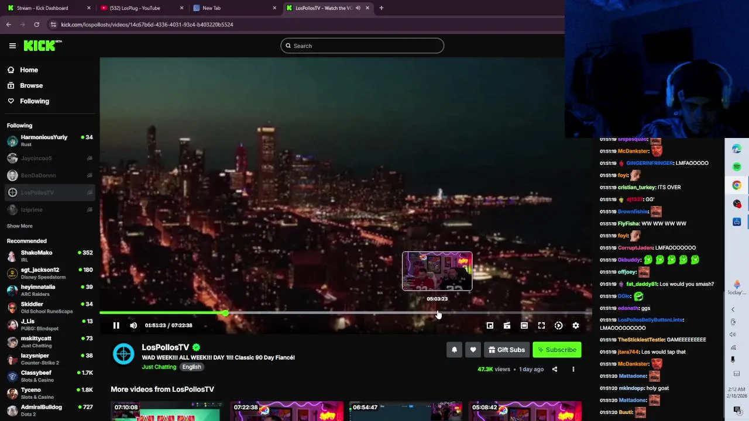Show hidden system tray icons

click(733, 310)
